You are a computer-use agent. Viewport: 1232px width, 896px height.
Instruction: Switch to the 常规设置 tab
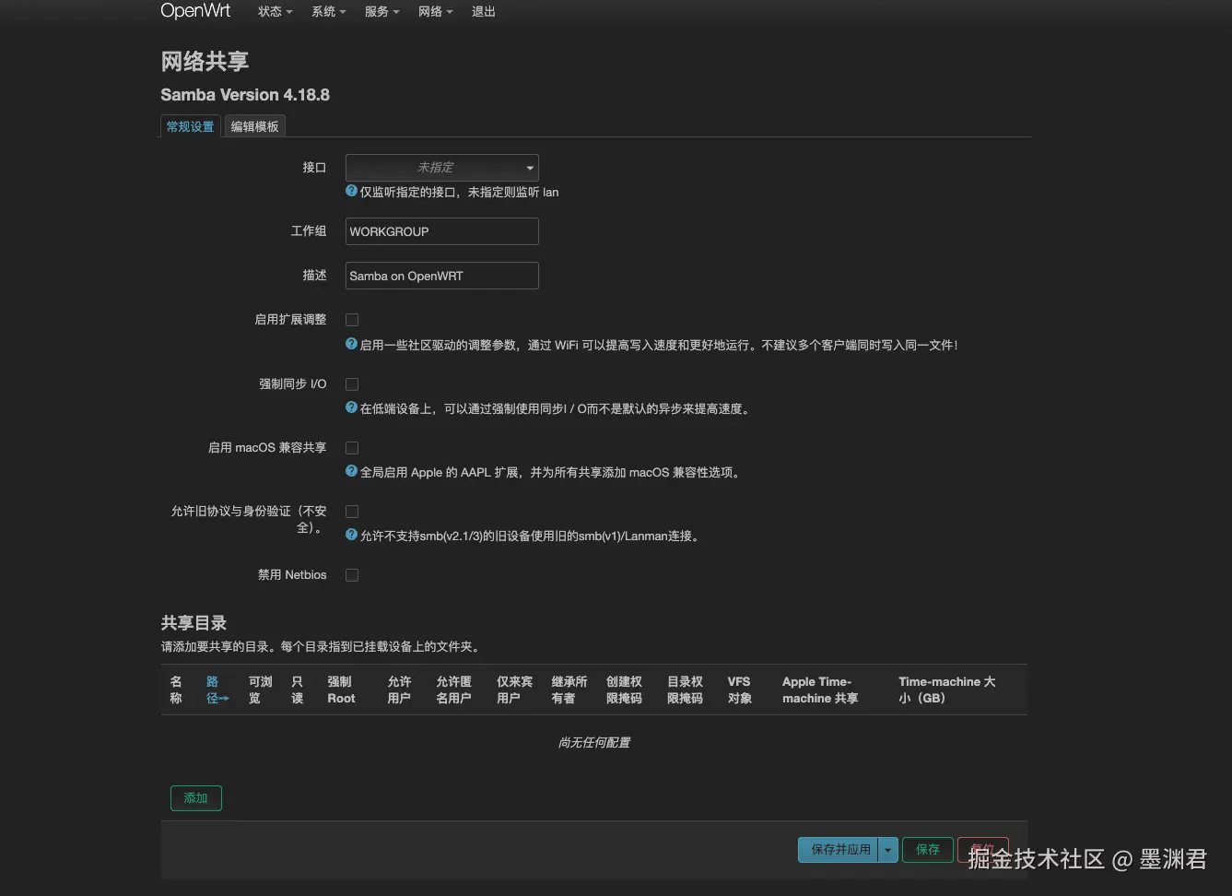191,126
